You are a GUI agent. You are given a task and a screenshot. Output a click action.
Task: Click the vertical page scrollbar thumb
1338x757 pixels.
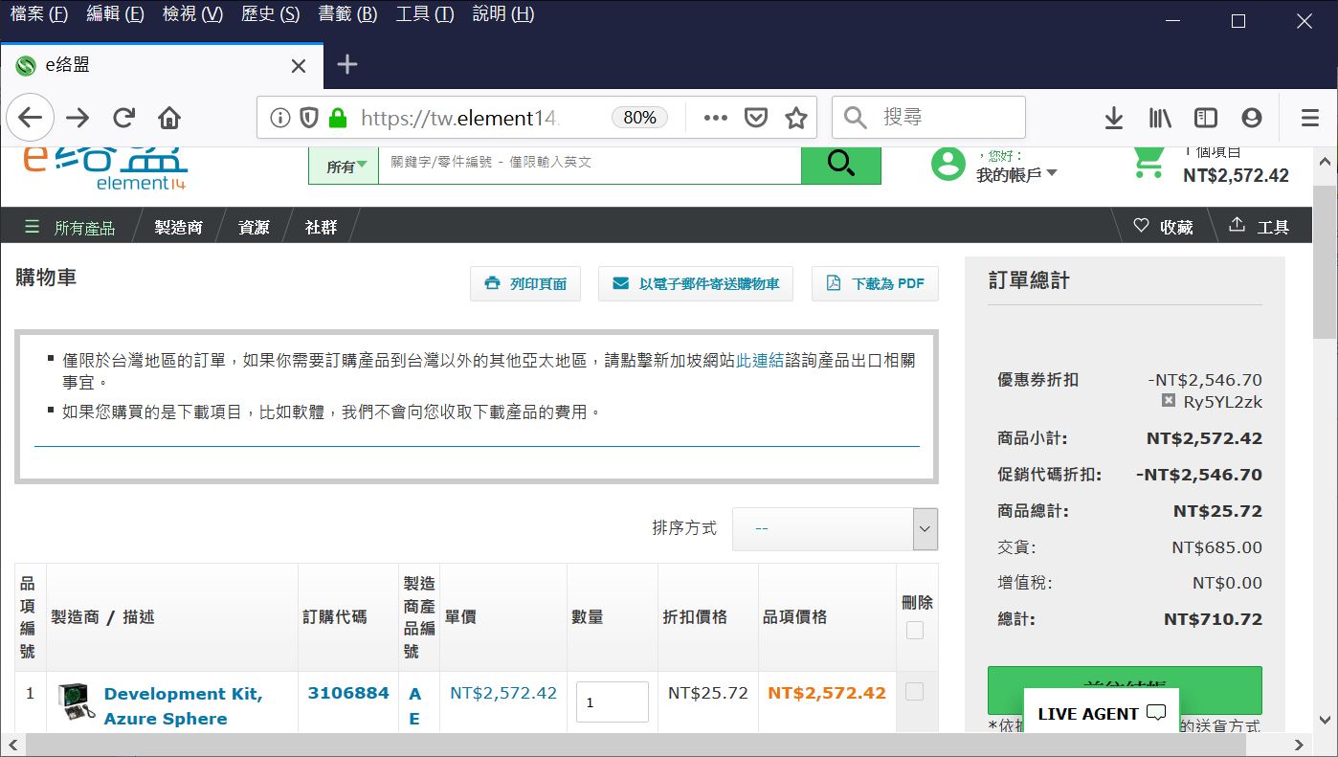[1327, 261]
